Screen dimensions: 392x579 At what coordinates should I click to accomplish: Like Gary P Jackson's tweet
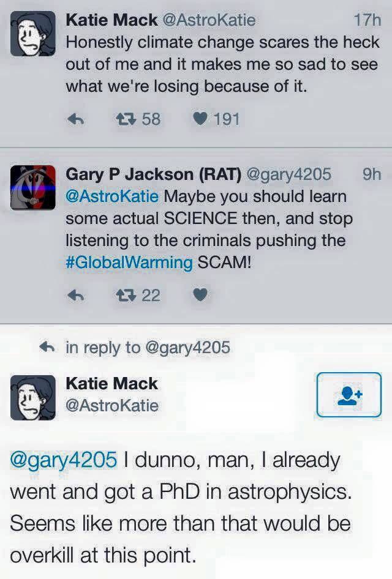point(200,296)
